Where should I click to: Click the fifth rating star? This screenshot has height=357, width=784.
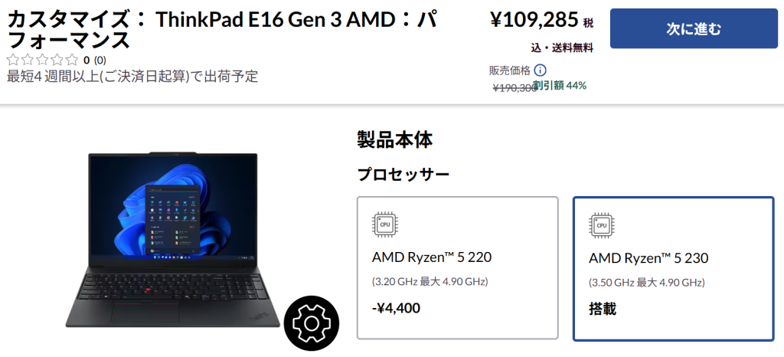pyautogui.click(x=72, y=61)
